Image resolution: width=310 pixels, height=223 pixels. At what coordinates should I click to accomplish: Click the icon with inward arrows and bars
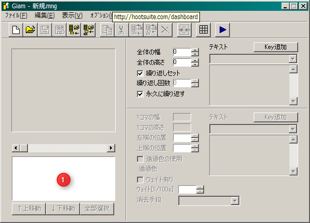click(x=184, y=30)
